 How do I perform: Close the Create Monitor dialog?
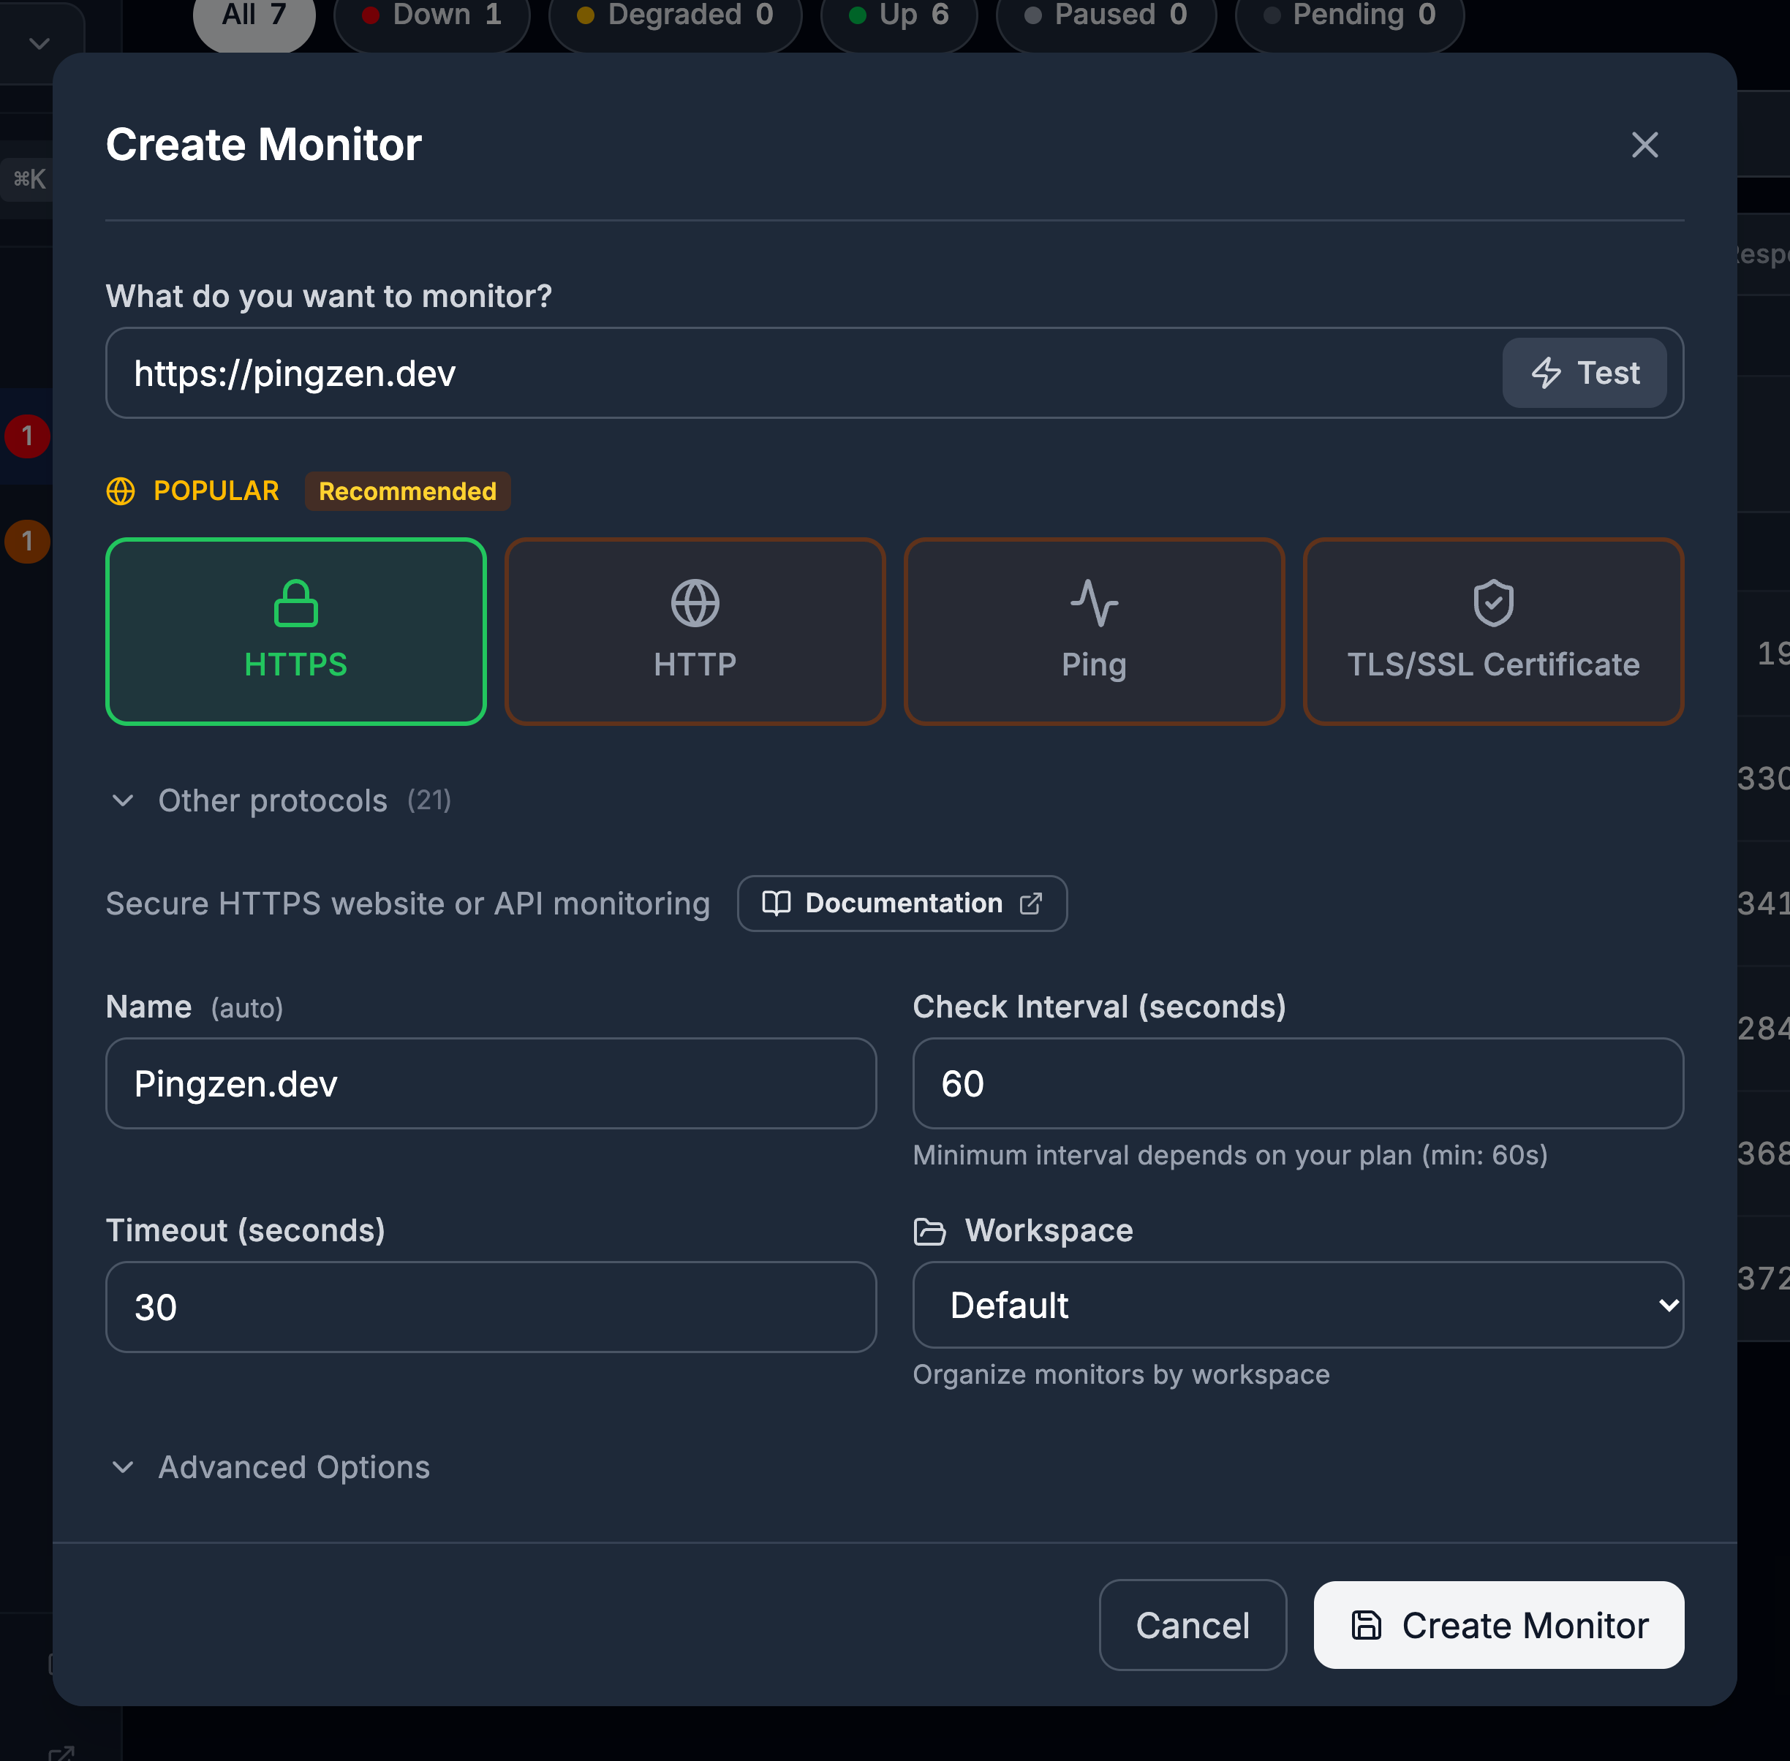[x=1644, y=144]
